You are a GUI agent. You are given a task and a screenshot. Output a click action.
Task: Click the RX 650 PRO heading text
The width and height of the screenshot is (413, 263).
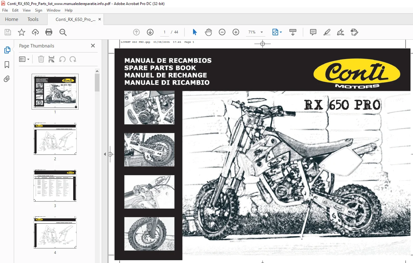[x=342, y=105]
